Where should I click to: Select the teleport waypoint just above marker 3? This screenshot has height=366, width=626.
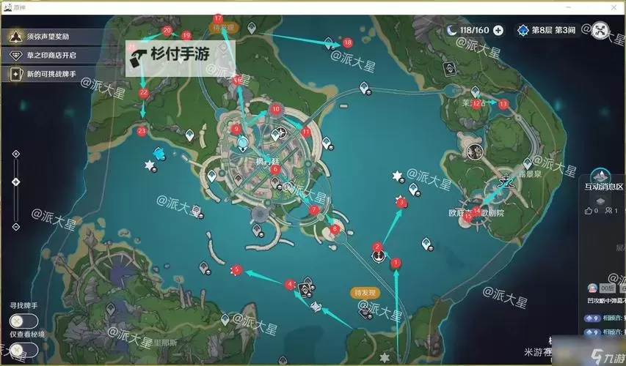[x=413, y=189]
